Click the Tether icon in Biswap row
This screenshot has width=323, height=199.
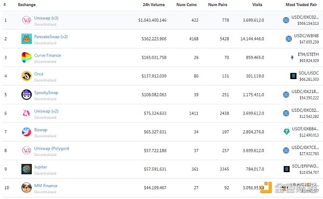[x=286, y=131]
